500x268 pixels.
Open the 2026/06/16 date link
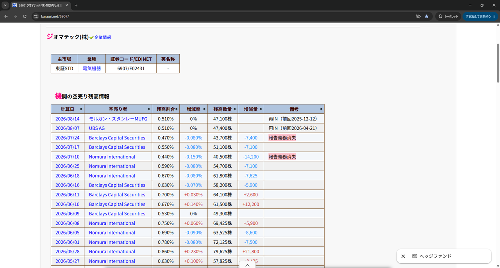(x=67, y=185)
